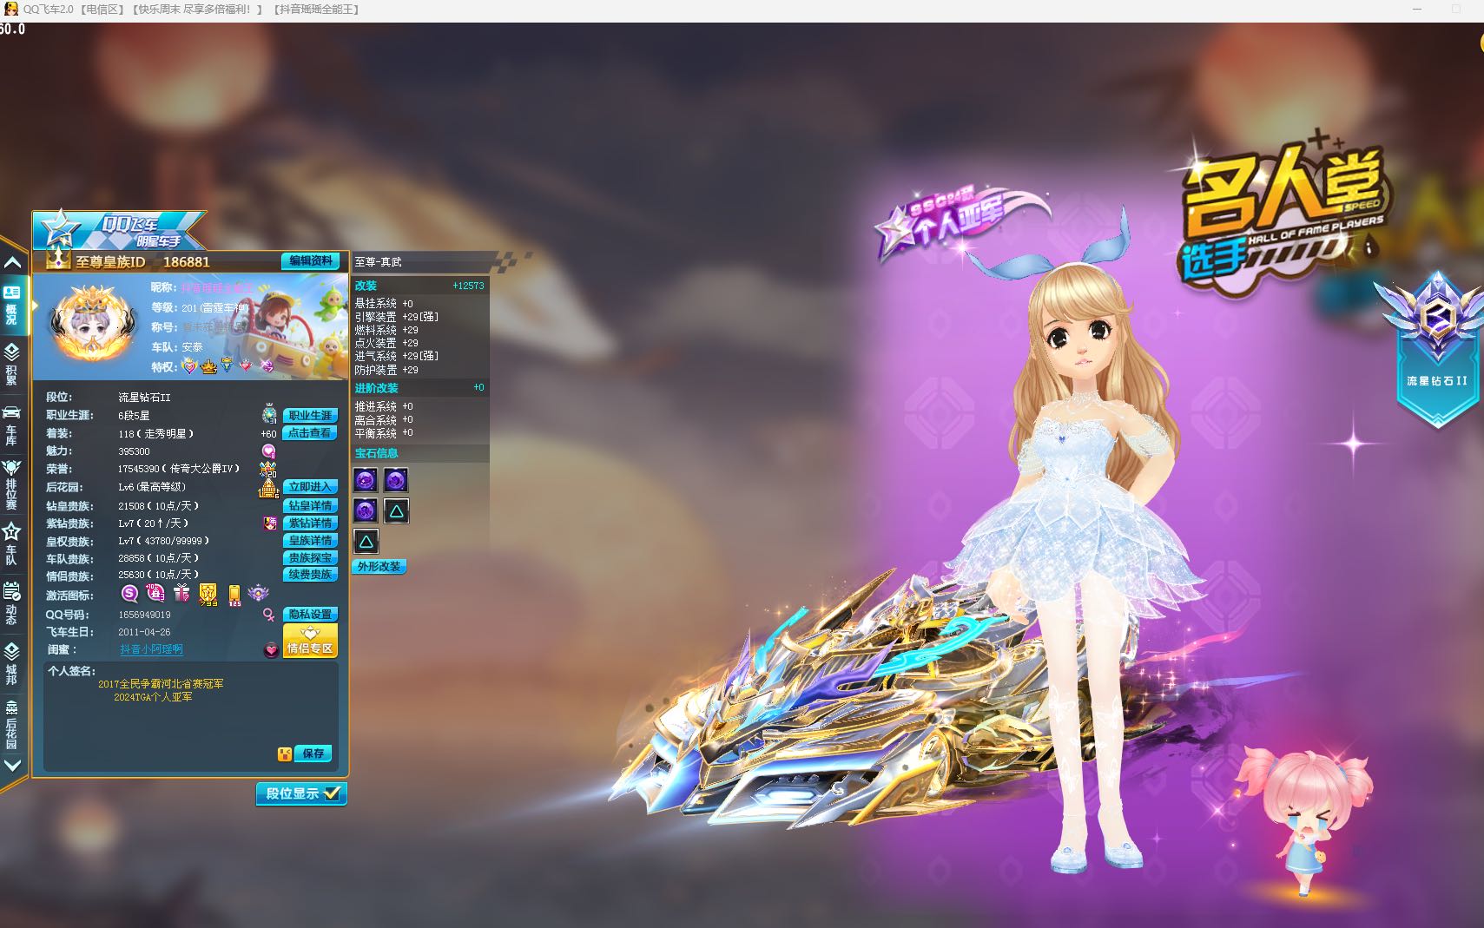Open the 概况 overview sidebar tab
The width and height of the screenshot is (1484, 928).
[12, 306]
